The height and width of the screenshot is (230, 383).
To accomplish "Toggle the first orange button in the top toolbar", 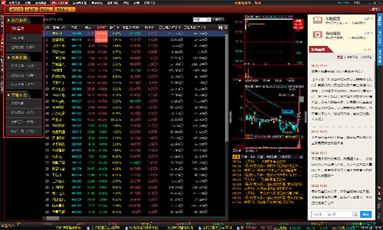I will (17, 10).
